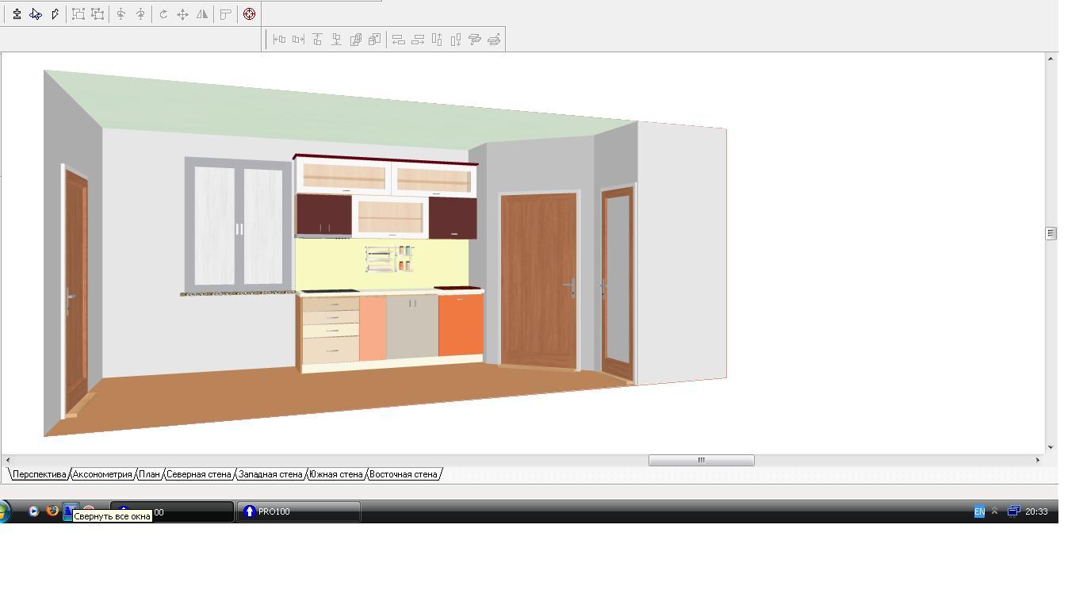Click the horizontal scrollbar thumb
This screenshot has height=609, width=1083.
tap(701, 460)
